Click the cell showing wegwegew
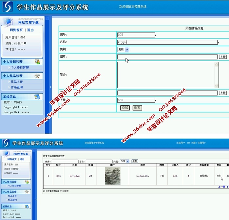Viewport: 229px width, 220px height. click(143, 176)
